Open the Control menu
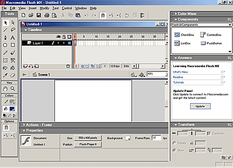233x168 pixels. [67, 8]
